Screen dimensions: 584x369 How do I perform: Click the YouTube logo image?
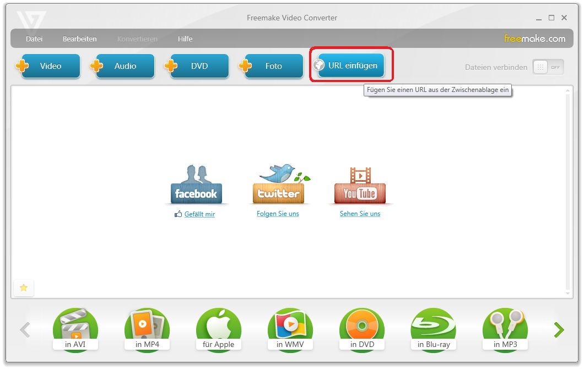click(360, 185)
